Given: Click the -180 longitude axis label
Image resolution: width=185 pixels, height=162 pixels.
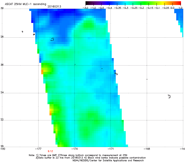Looking at the screenshot, I should pyautogui.click(x=2, y=149).
